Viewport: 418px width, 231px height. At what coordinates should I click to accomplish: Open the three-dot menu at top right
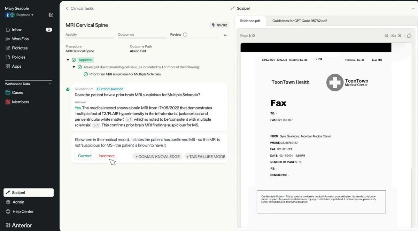click(413, 8)
